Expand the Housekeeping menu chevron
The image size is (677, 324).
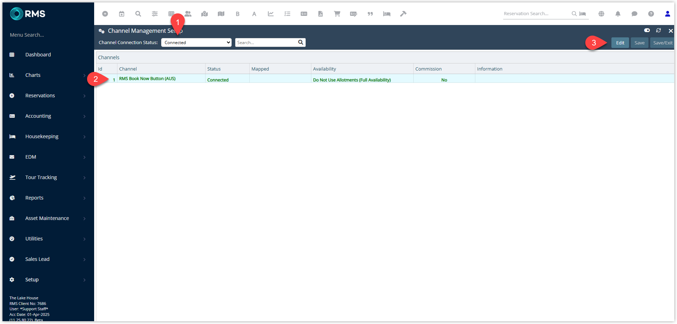(x=84, y=137)
